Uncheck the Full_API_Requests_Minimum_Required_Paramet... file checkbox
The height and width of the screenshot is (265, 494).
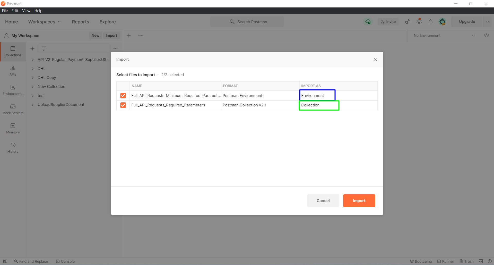123,96
